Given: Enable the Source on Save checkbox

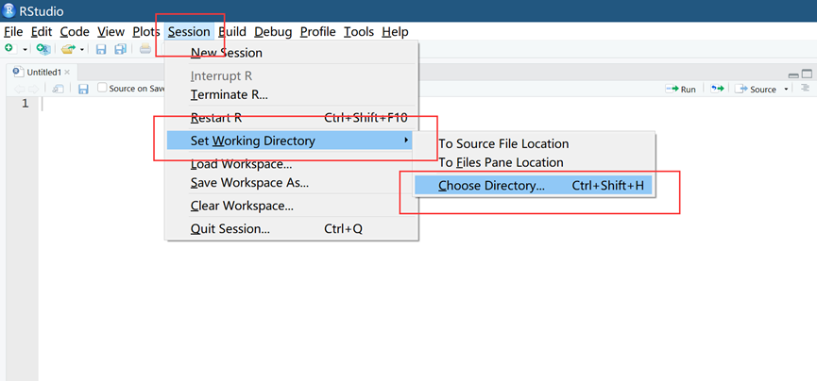Looking at the screenshot, I should (x=102, y=88).
